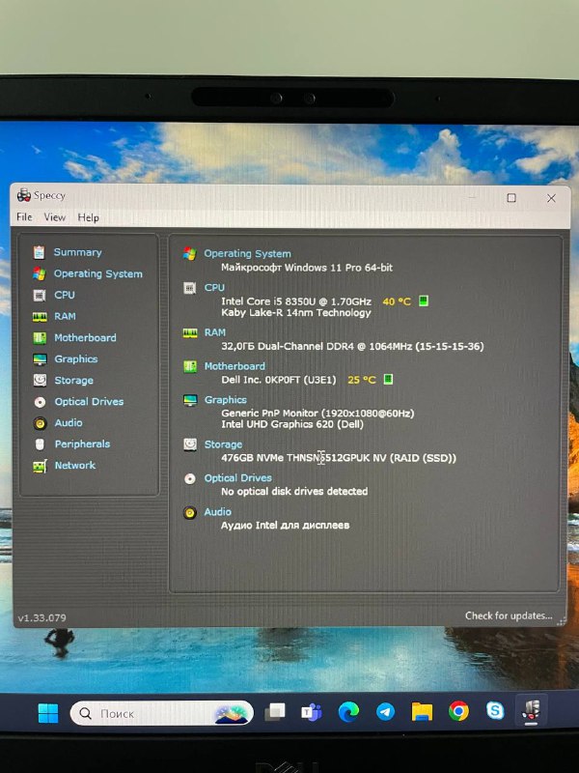Open the File menu in Speccy
This screenshot has height=773, width=579.
click(24, 216)
